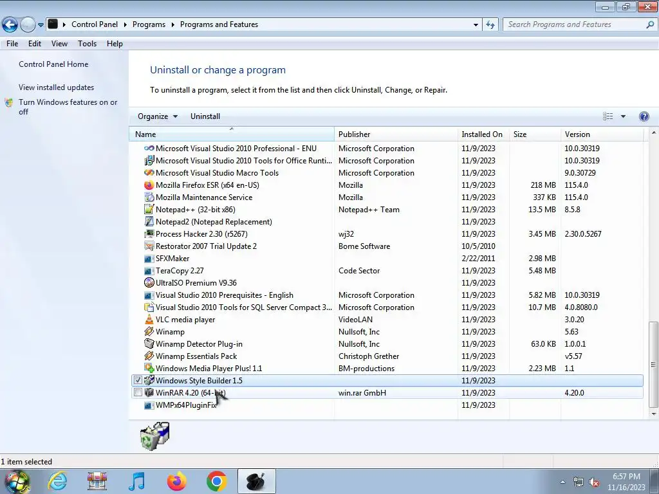659x494 pixels.
Task: Check the WinRAR 4.20 row checkbox
Action: pyautogui.click(x=138, y=392)
